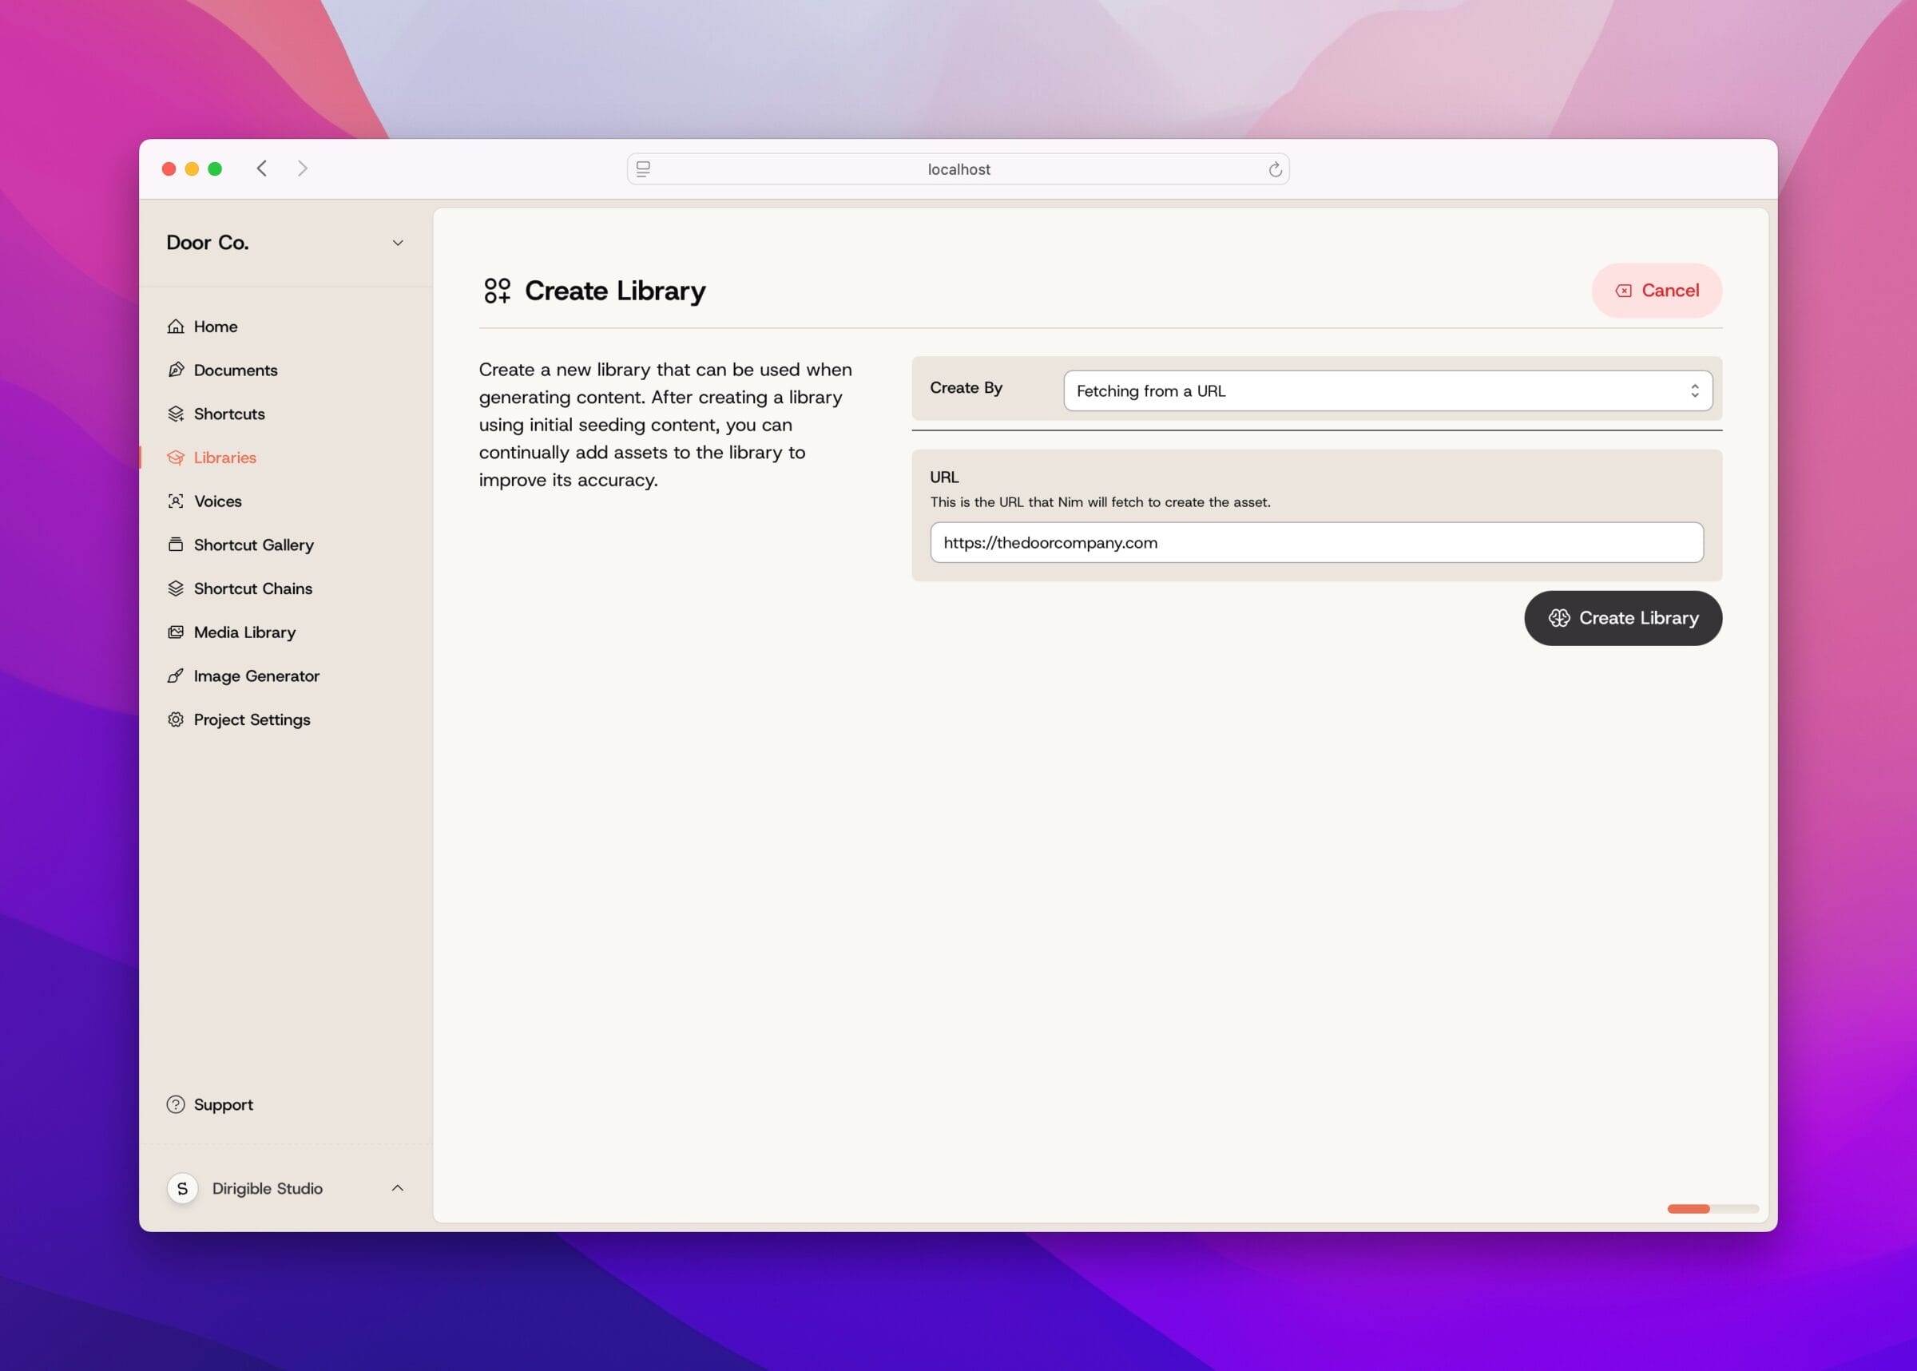Click Cancel to discard library creation

tap(1656, 289)
